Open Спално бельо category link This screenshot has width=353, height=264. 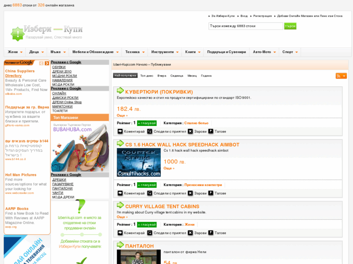click(x=196, y=123)
